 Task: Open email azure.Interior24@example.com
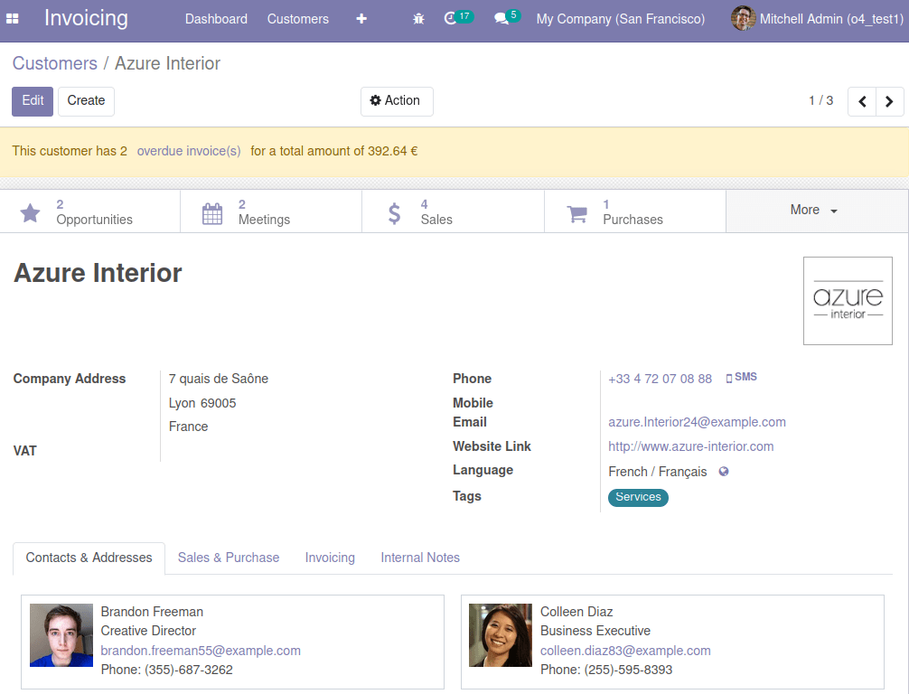697,422
